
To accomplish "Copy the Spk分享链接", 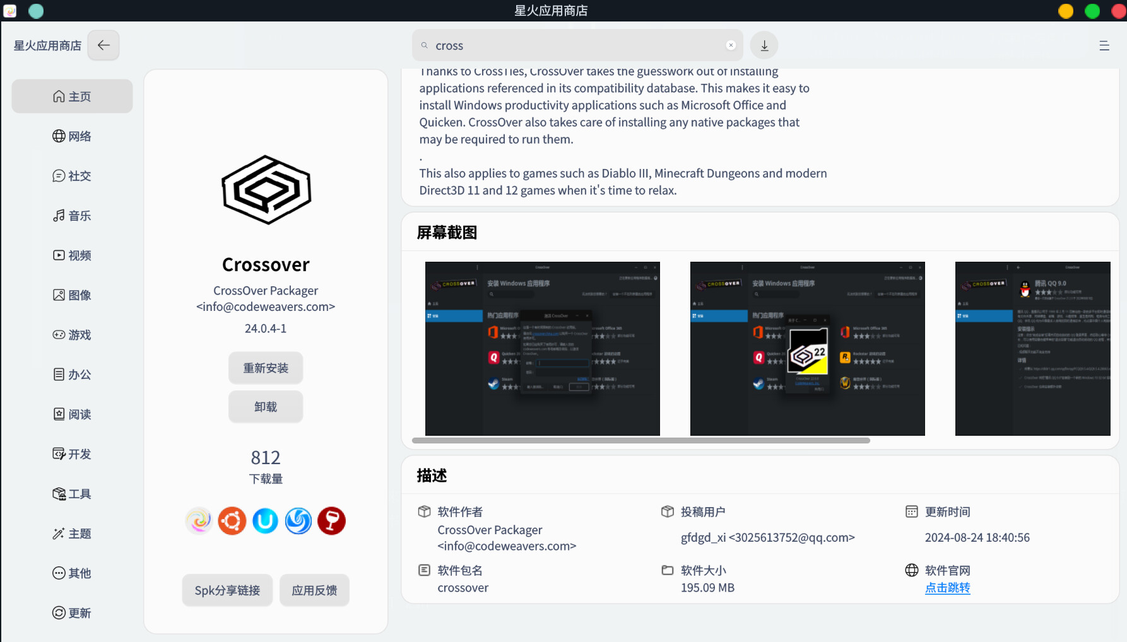I will coord(227,590).
